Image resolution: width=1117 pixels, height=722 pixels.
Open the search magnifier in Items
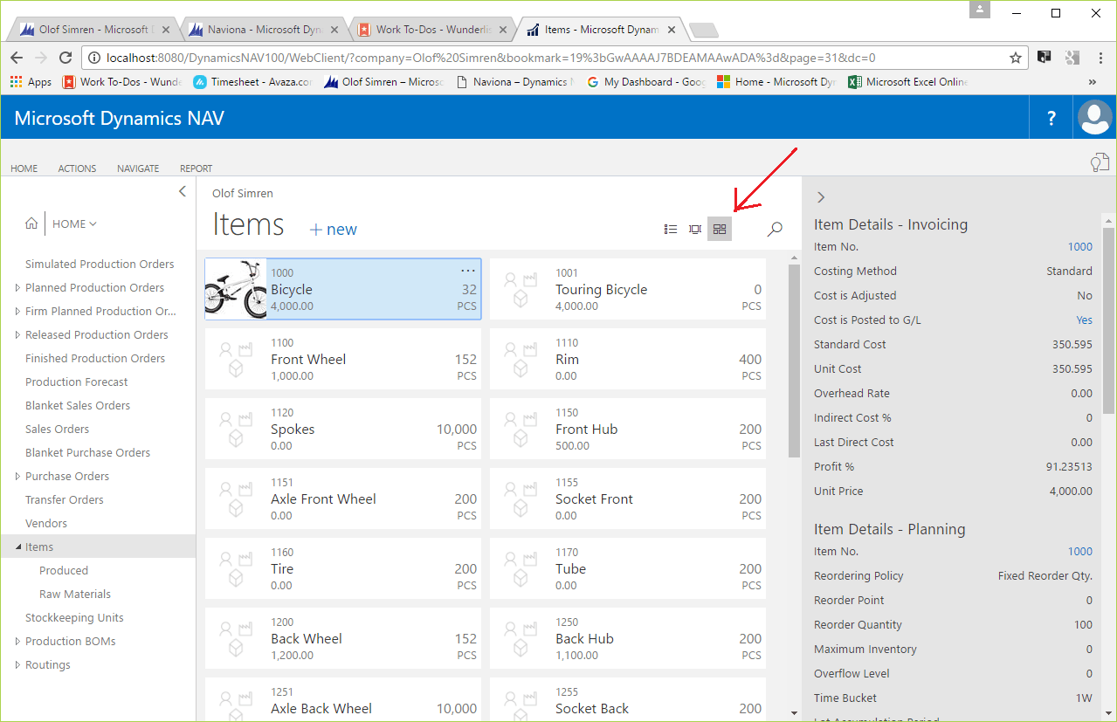pos(775,230)
